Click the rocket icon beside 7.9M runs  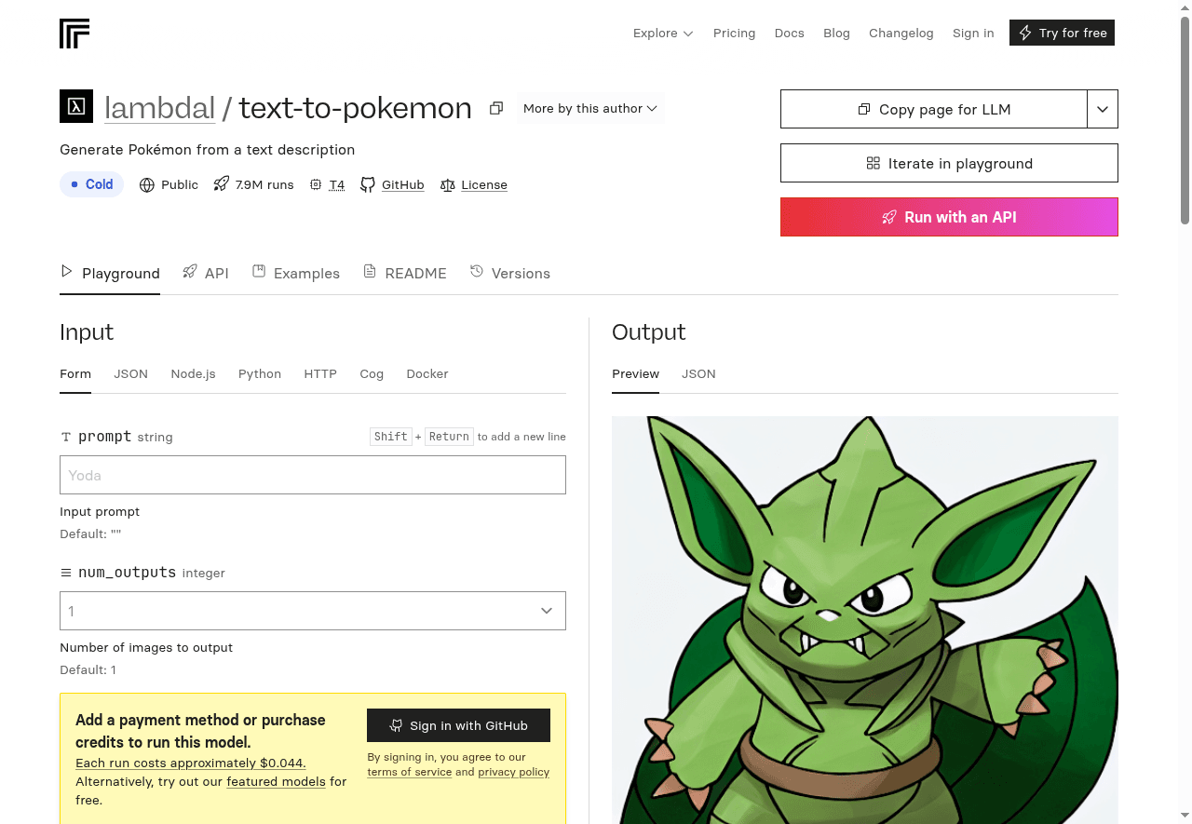point(220,184)
